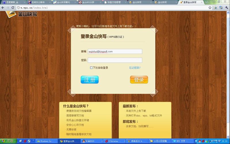Switch to the second 金山快写 tab
Screen dimensions: 230x144
[166, 2]
